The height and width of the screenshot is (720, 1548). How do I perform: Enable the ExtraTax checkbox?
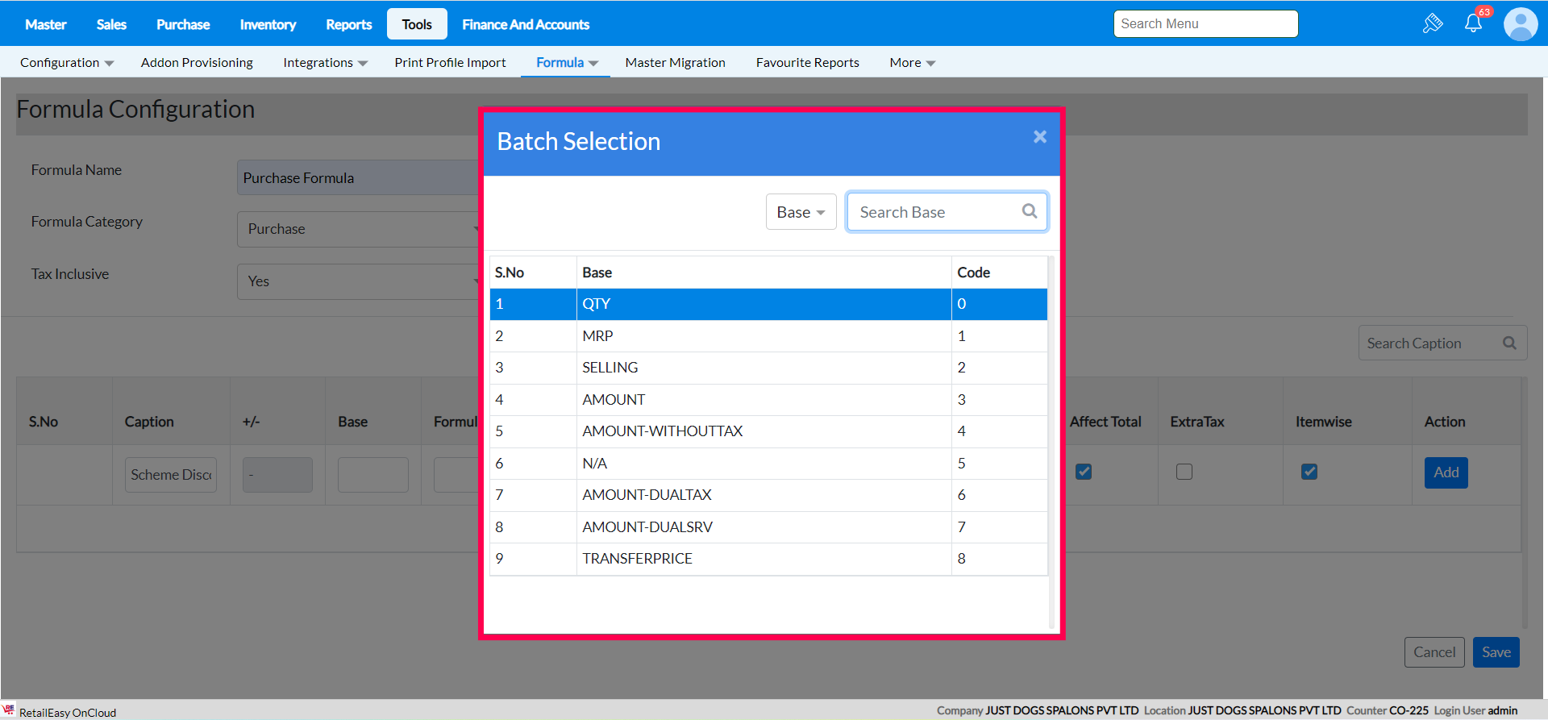click(x=1184, y=472)
